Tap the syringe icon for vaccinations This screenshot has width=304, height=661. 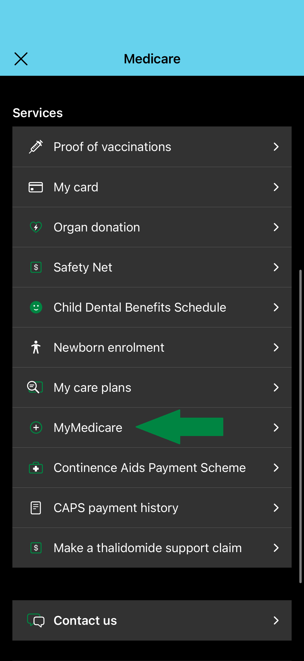[36, 147]
